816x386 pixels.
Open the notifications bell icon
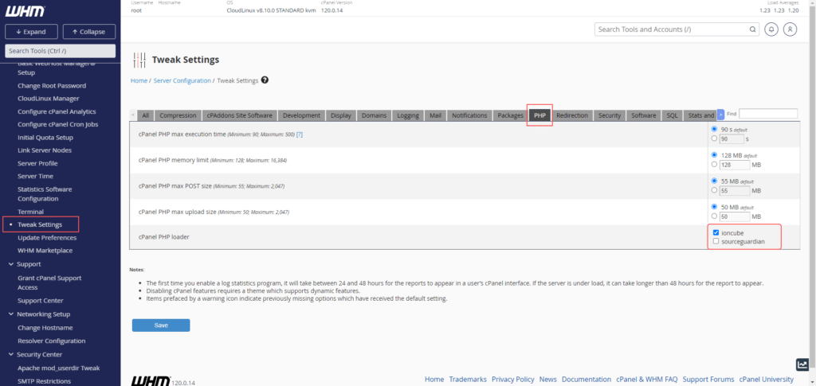point(771,29)
